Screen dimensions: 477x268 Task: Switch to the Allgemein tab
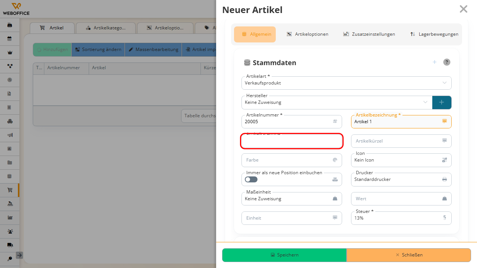255,34
